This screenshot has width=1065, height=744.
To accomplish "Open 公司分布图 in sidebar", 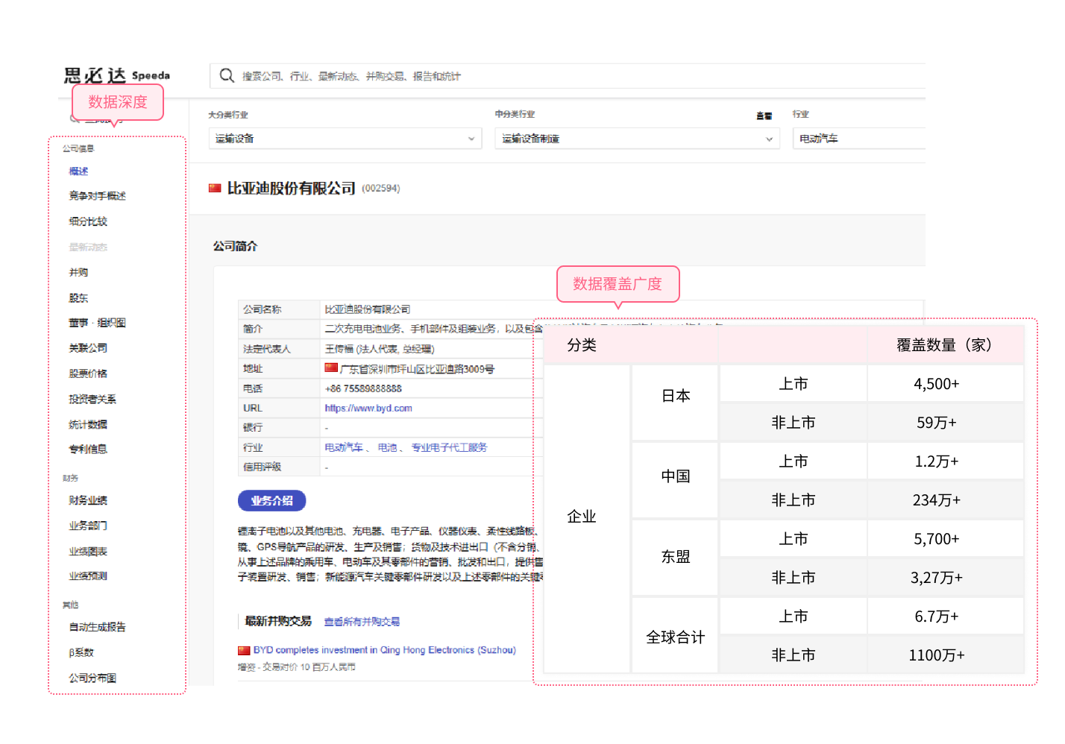I will [x=92, y=678].
